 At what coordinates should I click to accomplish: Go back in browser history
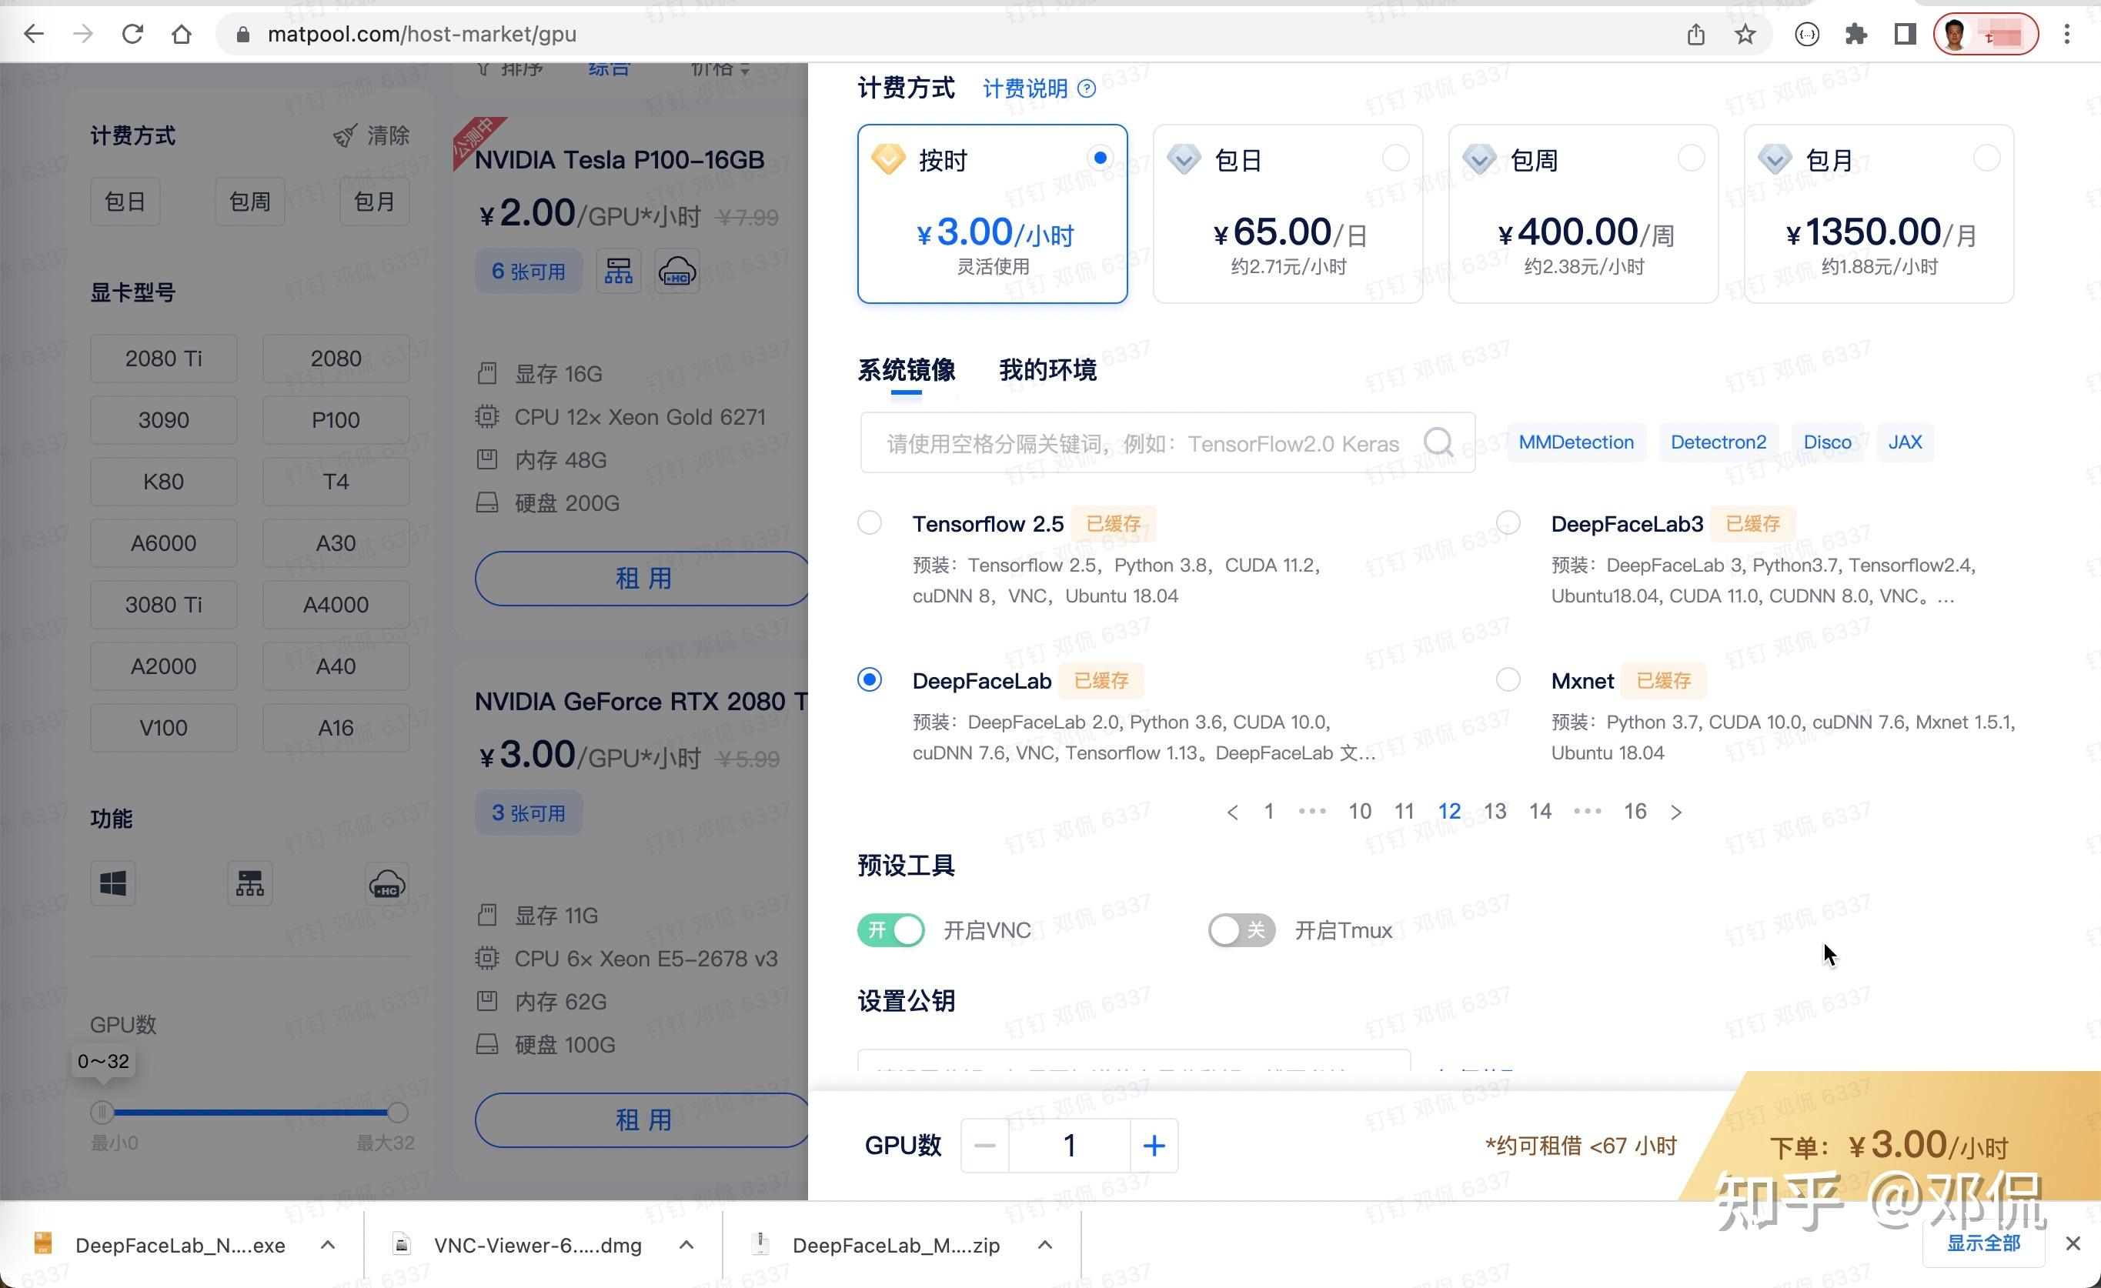pyautogui.click(x=34, y=34)
